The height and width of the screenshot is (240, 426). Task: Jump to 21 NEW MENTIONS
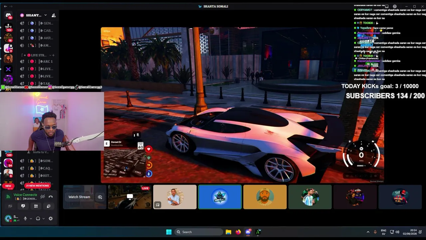pos(38,186)
